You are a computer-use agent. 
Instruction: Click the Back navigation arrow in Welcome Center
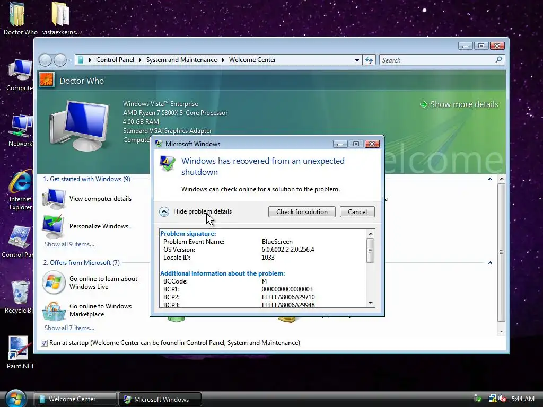click(45, 60)
